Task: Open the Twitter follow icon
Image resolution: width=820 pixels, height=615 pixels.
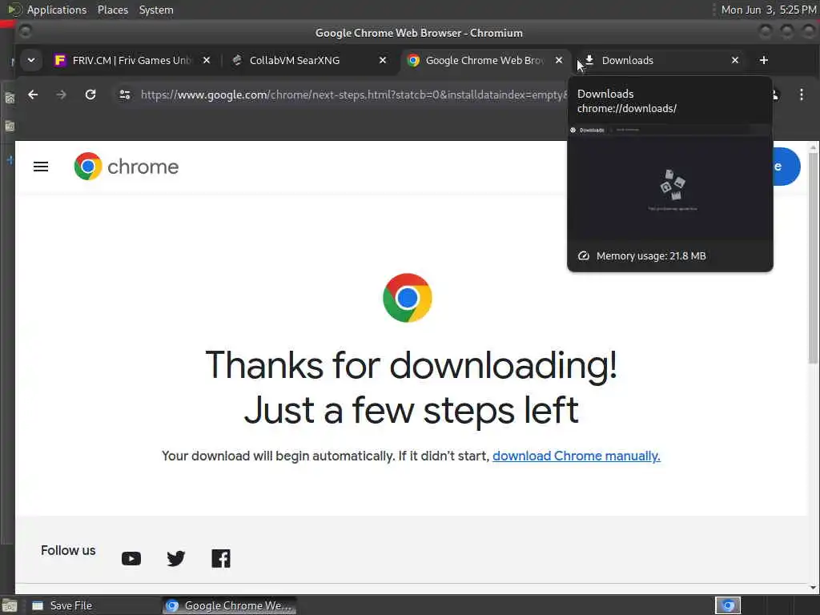Action: click(175, 558)
